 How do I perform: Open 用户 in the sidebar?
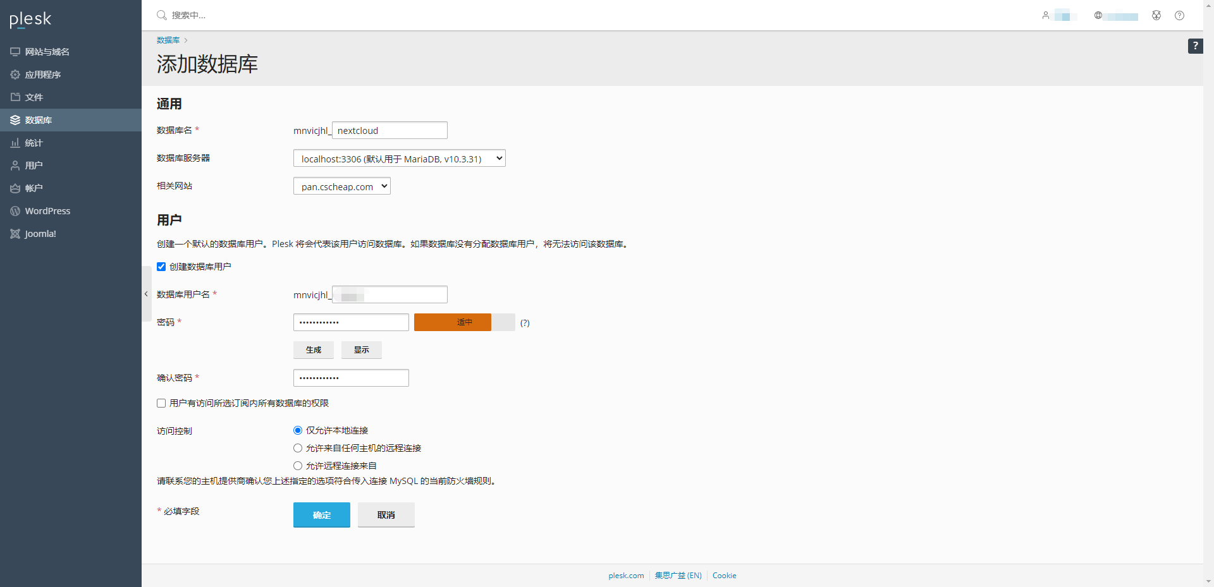pyautogui.click(x=71, y=166)
